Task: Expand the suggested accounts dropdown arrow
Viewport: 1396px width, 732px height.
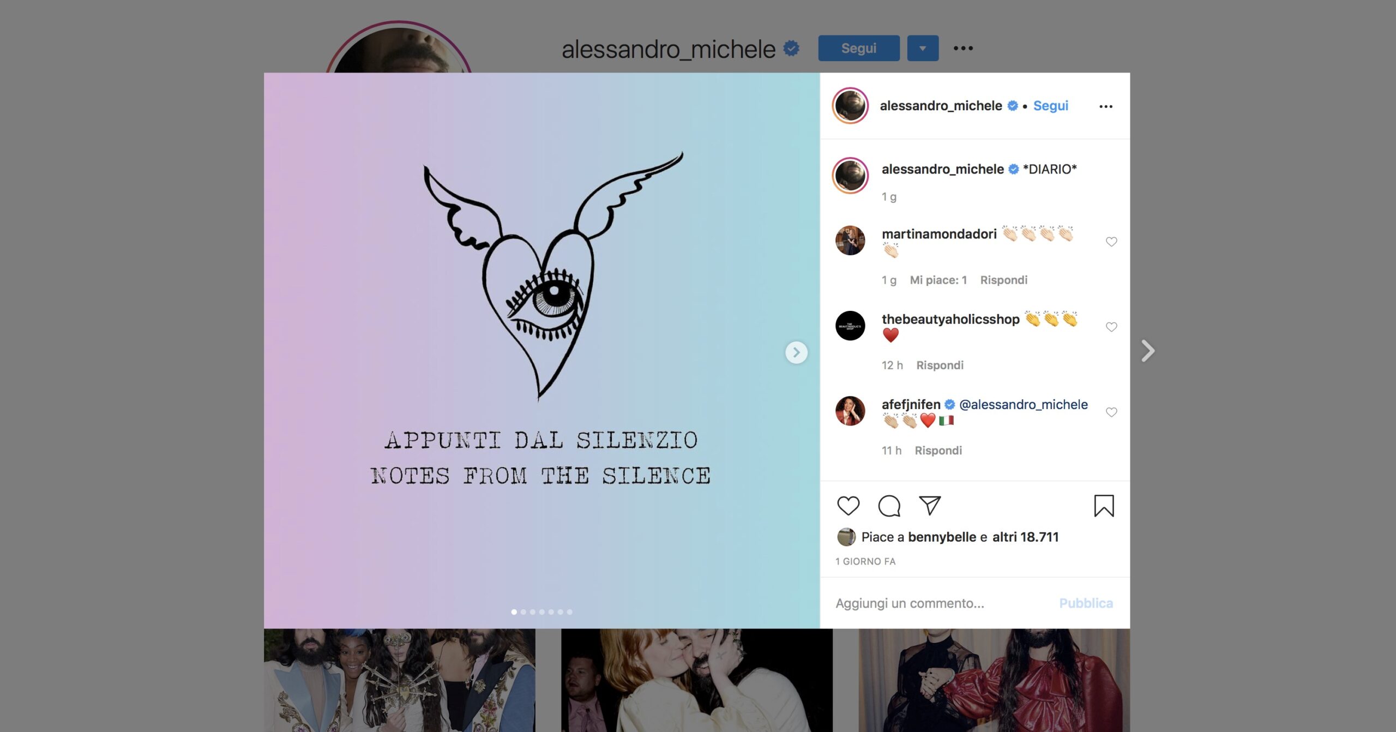Action: 923,48
